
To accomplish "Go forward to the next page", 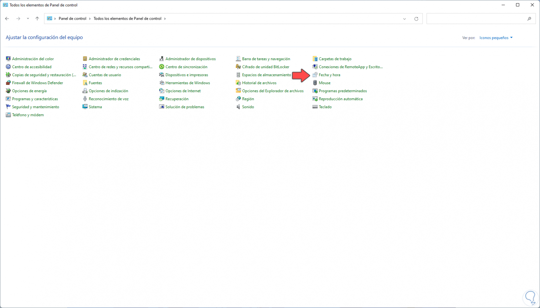I will (x=18, y=19).
